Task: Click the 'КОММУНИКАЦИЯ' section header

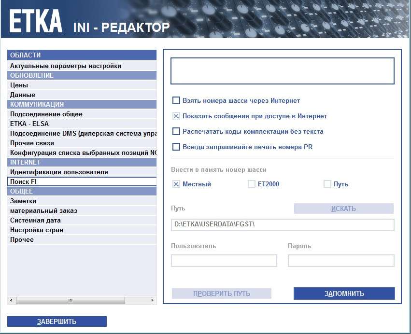Action: pyautogui.click(x=82, y=104)
